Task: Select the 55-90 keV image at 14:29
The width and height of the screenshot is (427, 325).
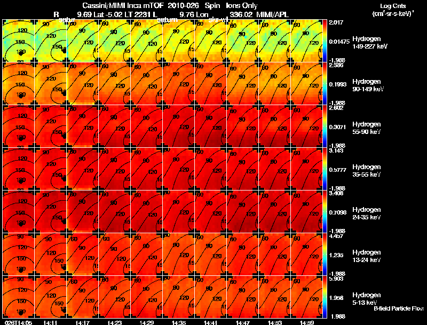Action: tap(147, 126)
